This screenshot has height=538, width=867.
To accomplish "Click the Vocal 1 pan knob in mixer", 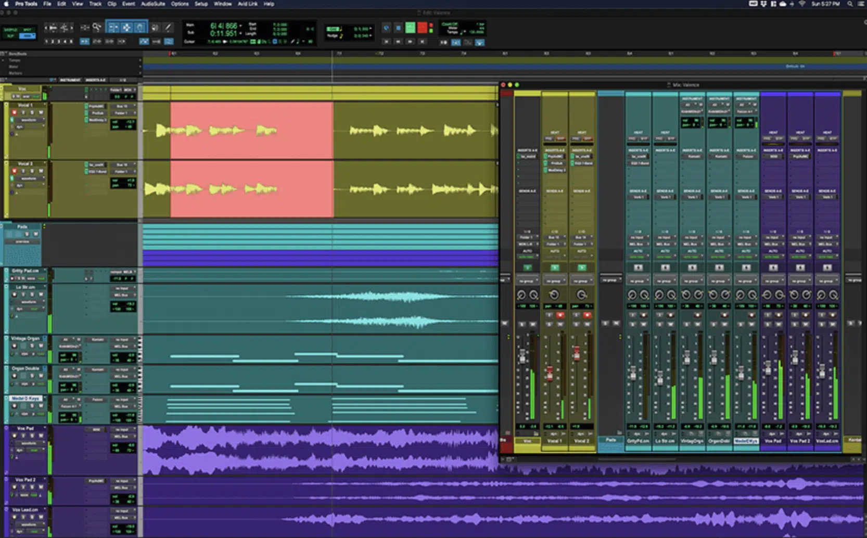I will click(x=554, y=294).
